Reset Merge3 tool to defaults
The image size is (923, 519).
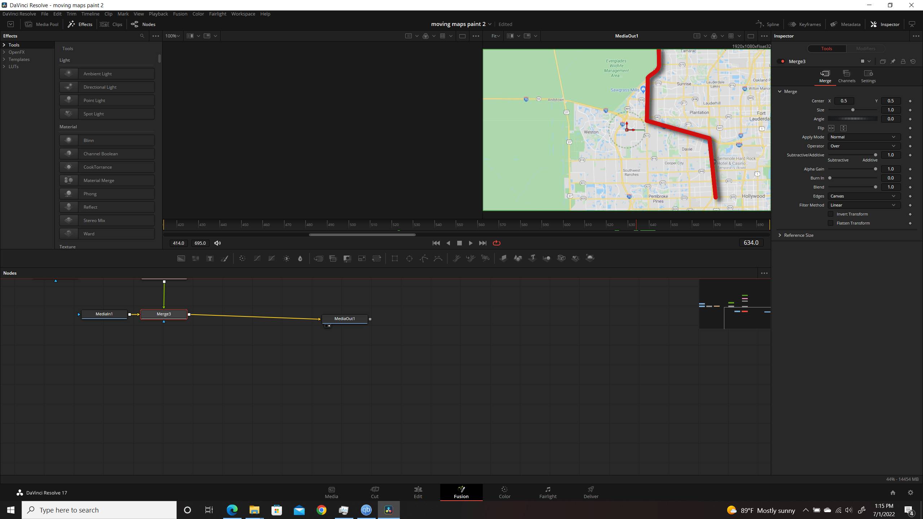coord(913,61)
